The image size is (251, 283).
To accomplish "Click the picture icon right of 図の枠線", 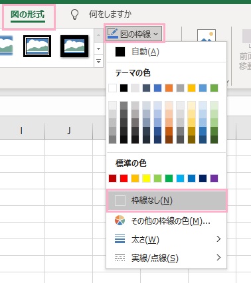I will point(207,35).
